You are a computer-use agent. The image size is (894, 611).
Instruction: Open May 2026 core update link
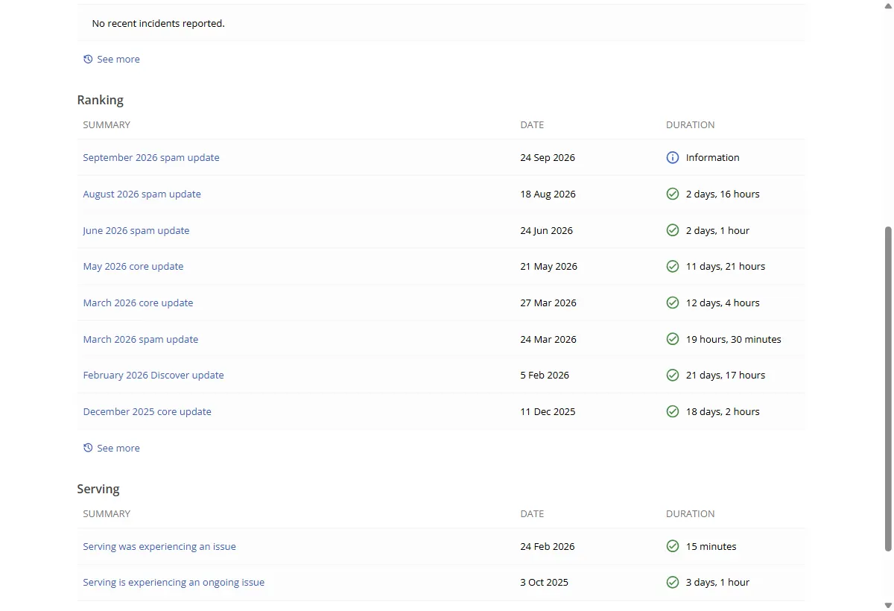coord(133,266)
